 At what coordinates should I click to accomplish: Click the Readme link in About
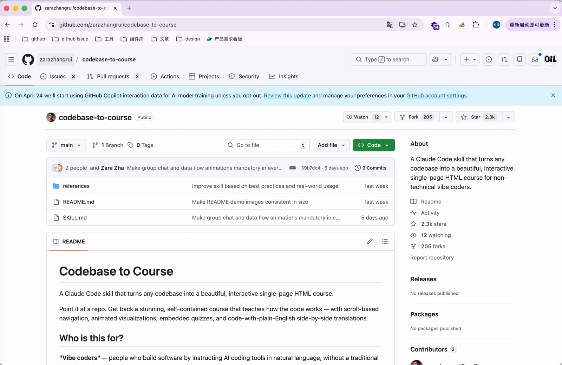coord(426,201)
